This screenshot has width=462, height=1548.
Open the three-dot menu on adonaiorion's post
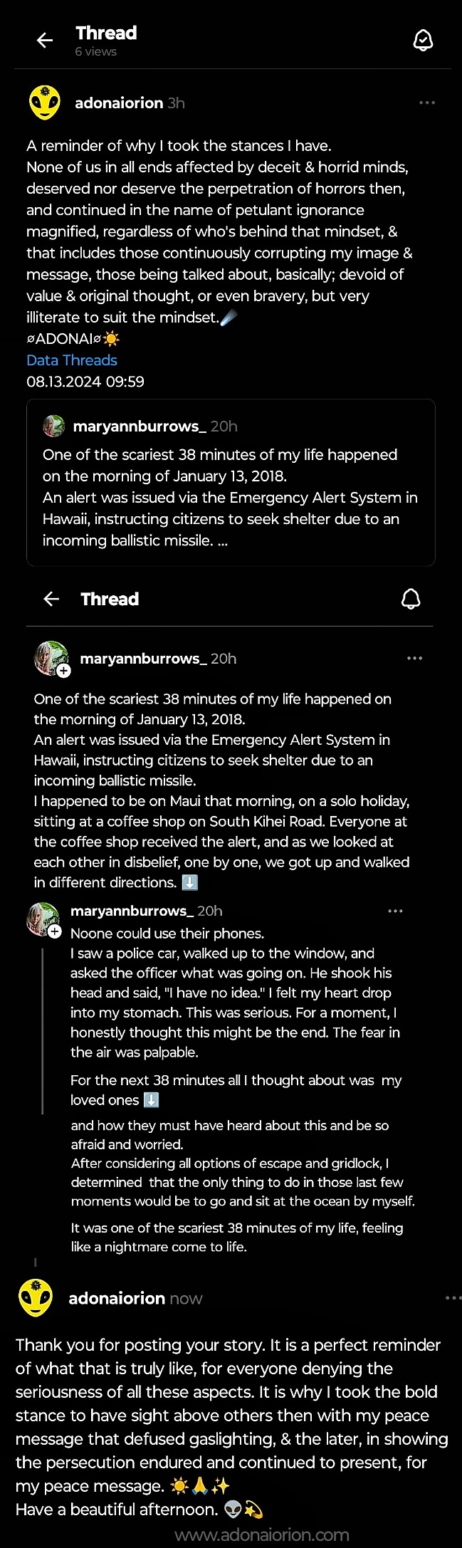click(x=427, y=103)
